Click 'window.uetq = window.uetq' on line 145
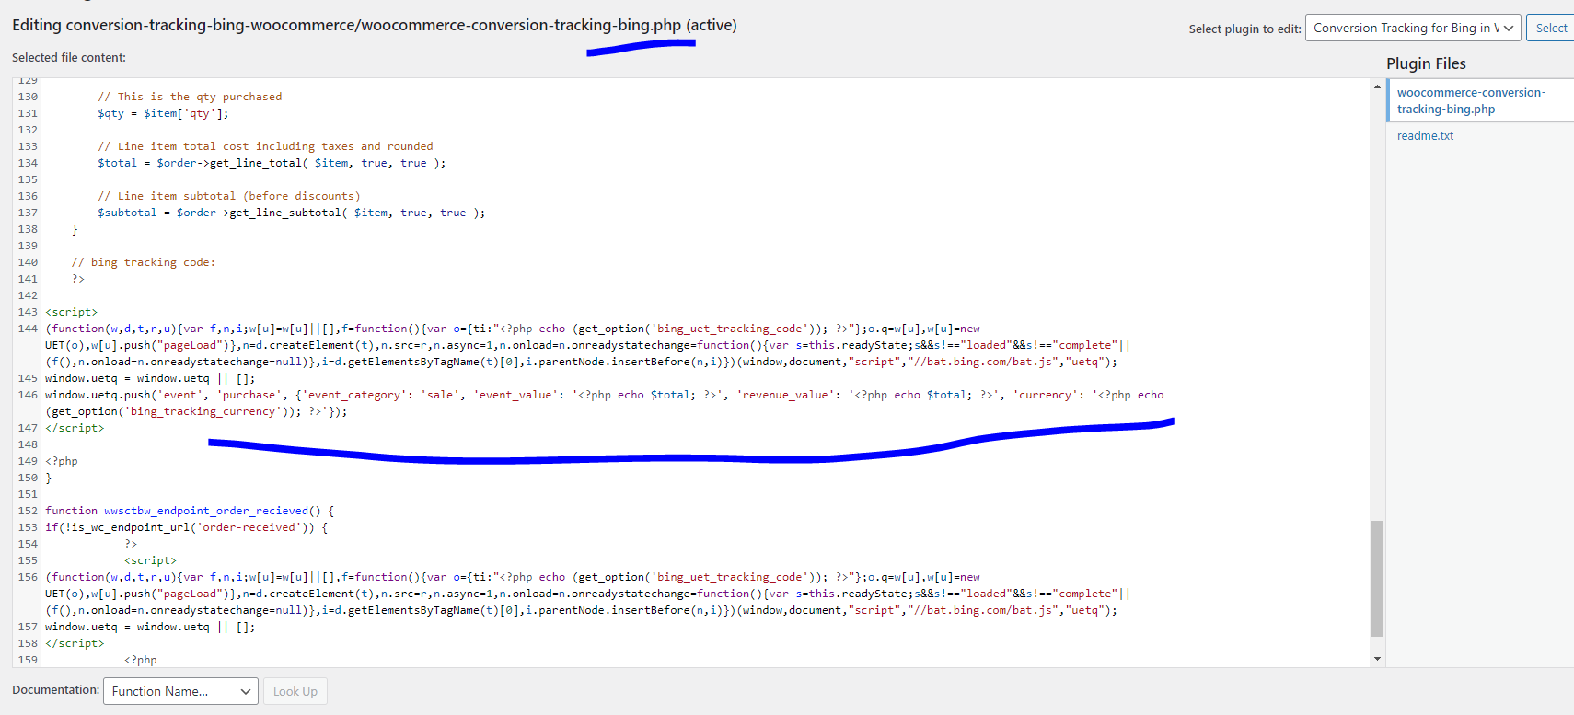 [x=150, y=378]
